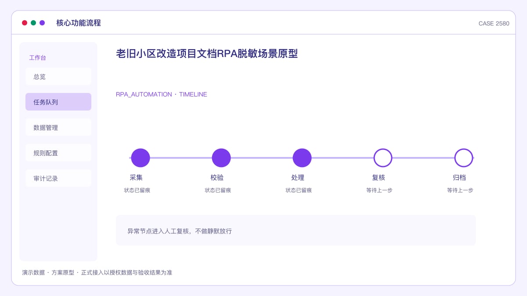Screen dimensions: 527x296
Task: Click the 处理 filled timeline node
Action: point(302,158)
